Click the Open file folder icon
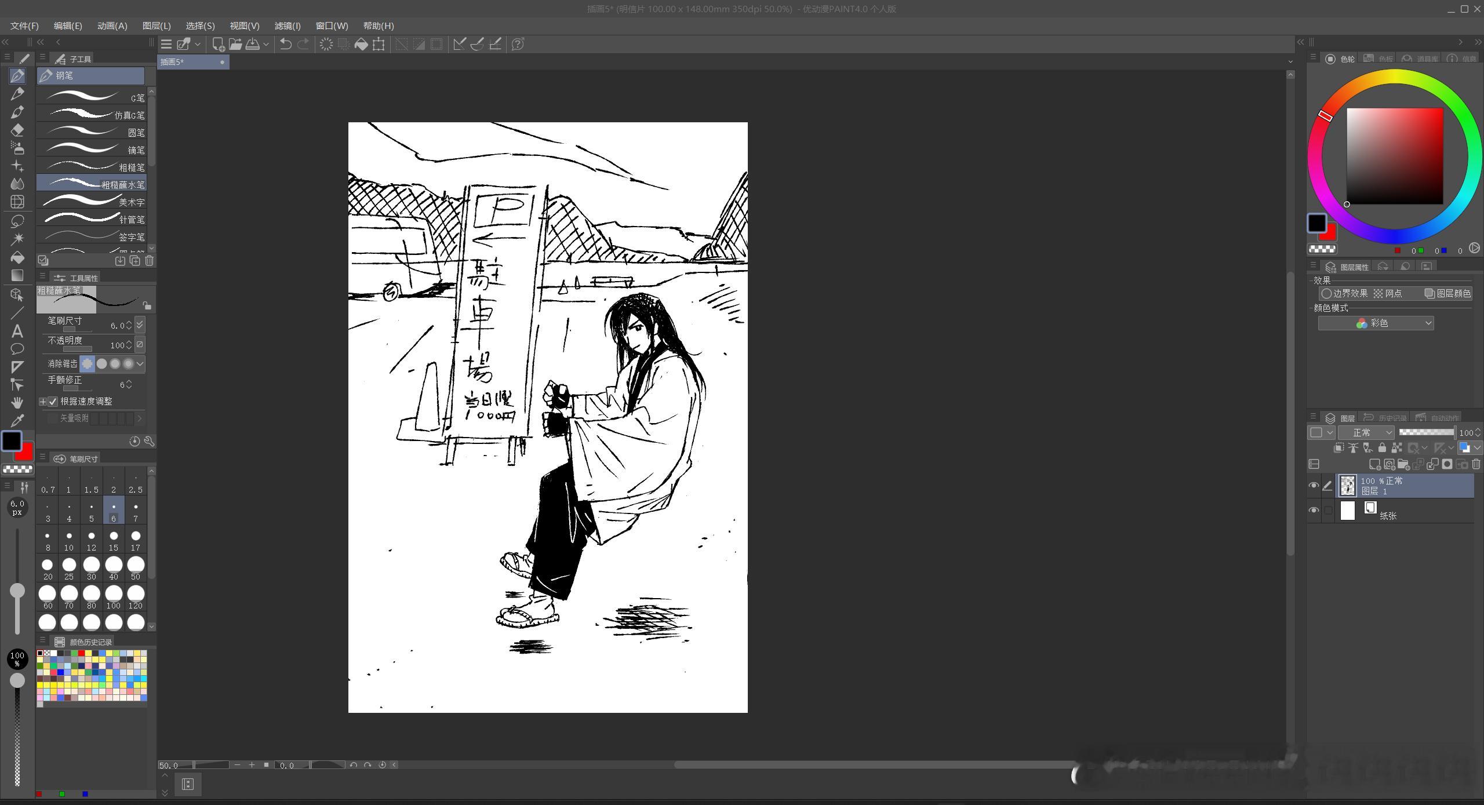This screenshot has width=1484, height=805. coord(235,44)
